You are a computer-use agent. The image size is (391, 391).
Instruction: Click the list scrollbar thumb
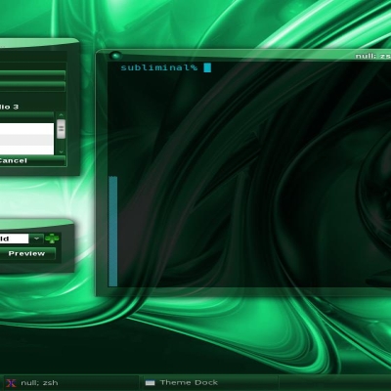point(61,129)
